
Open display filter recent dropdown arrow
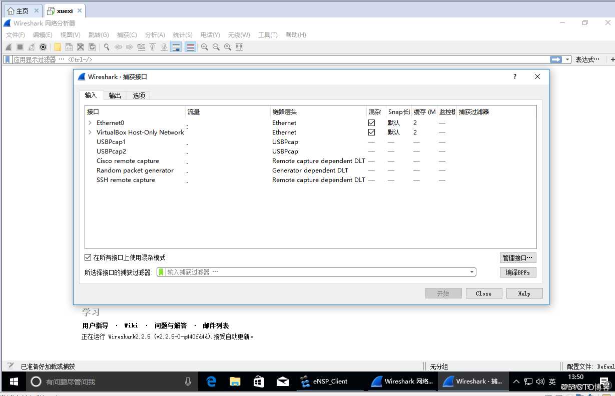pyautogui.click(x=567, y=59)
